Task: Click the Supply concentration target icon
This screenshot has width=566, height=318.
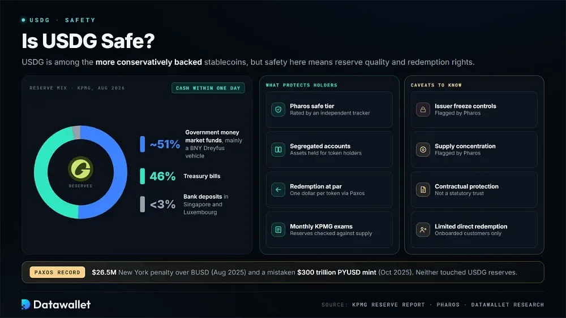Action: pyautogui.click(x=423, y=150)
